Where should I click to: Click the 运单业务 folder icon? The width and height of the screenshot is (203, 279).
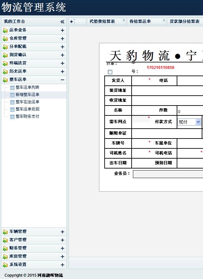5,30
